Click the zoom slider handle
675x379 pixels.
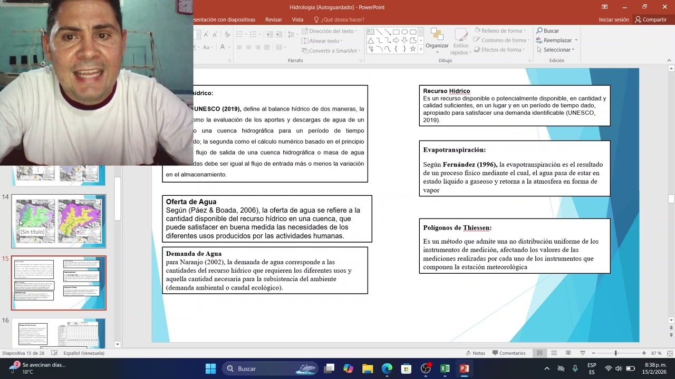(615, 353)
